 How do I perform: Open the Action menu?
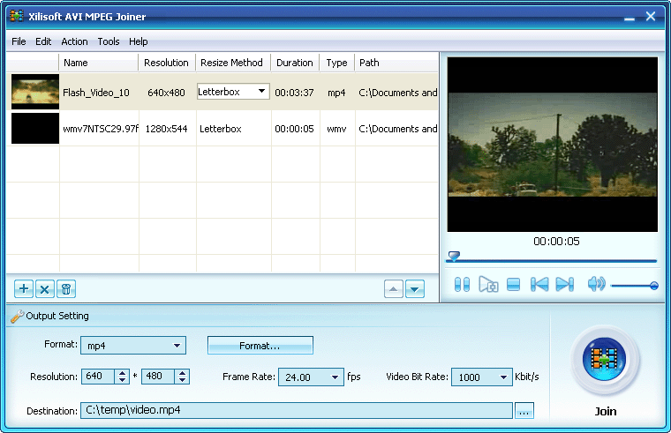point(74,41)
